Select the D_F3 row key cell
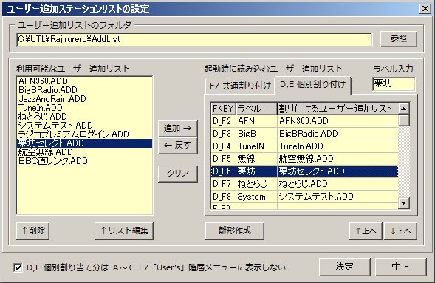Screen dimensions: 435x283 [223, 134]
